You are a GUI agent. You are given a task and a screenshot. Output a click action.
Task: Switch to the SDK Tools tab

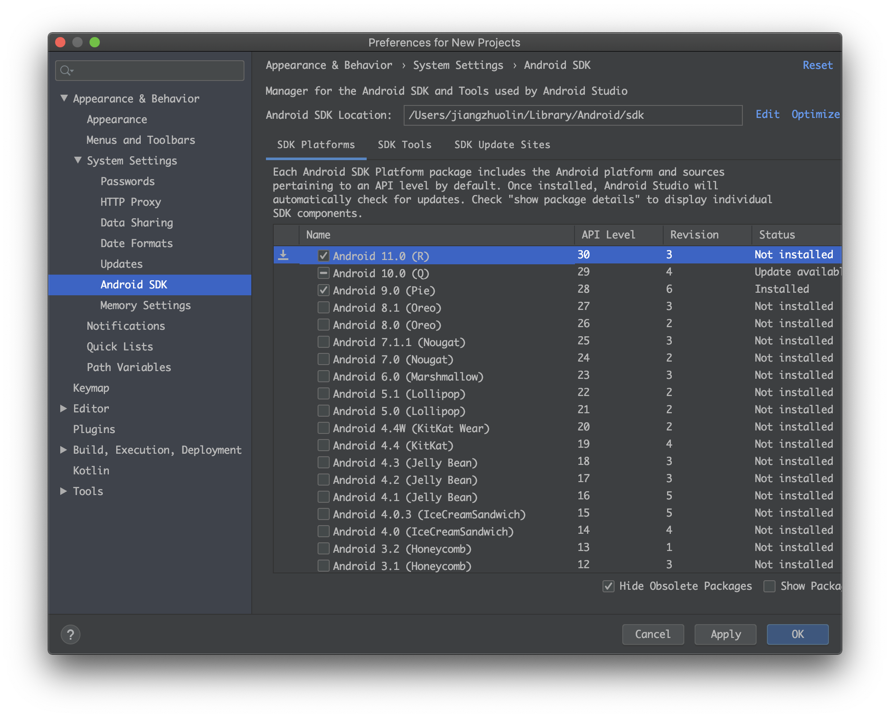[x=405, y=145]
